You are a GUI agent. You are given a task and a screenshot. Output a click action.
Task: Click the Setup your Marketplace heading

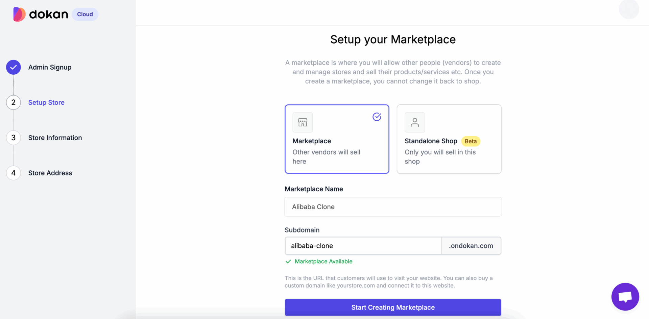tap(393, 40)
